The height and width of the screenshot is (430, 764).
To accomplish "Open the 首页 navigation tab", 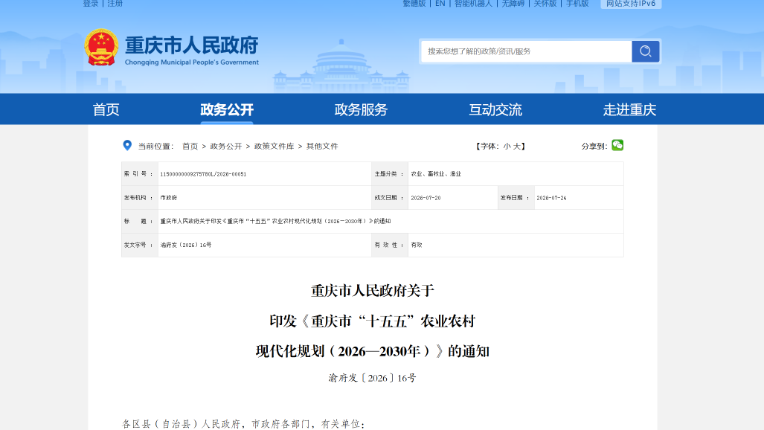I will click(x=106, y=109).
